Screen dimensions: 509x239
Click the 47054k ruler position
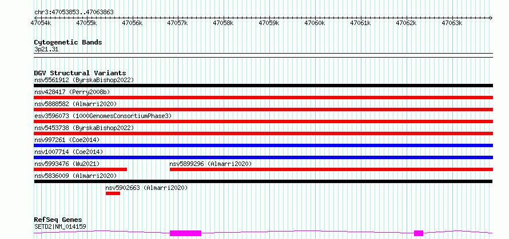point(41,23)
